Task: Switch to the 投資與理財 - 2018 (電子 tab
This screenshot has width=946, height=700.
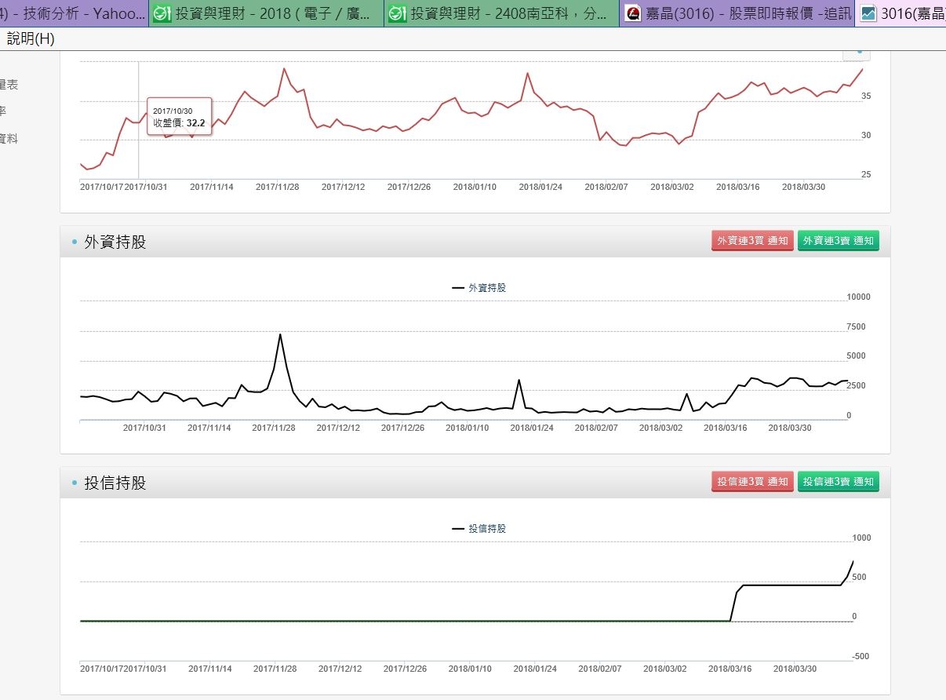Action: point(266,13)
